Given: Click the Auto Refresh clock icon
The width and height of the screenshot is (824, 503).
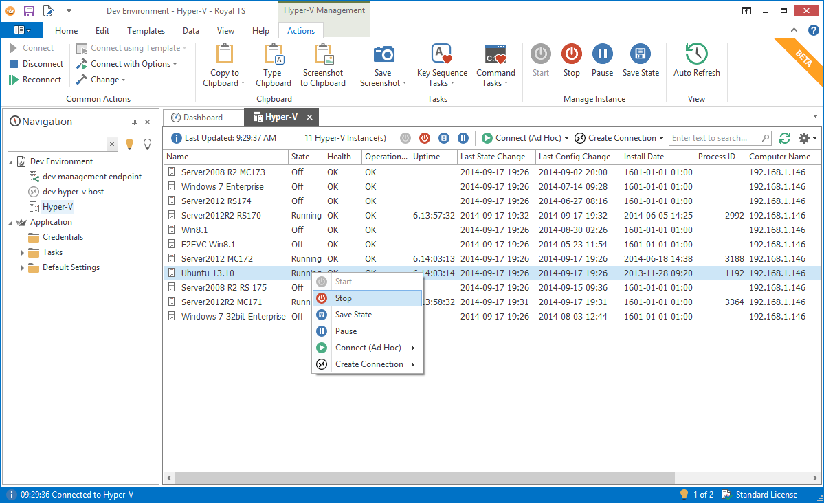Looking at the screenshot, I should point(696,54).
